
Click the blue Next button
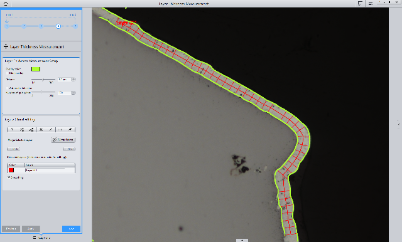click(71, 229)
